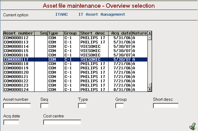Select asset row COM0000120
The height and width of the screenshot is (131, 198).
75,72
